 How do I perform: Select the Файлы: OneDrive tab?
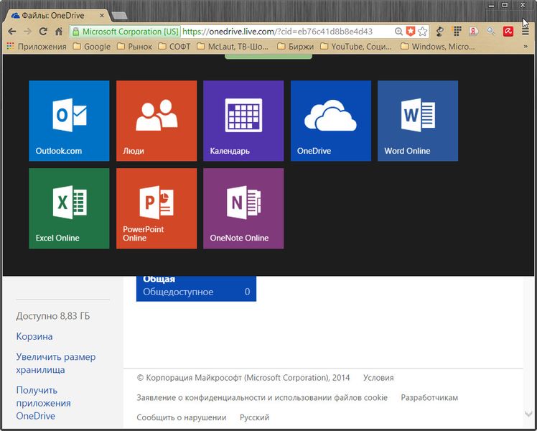coord(57,16)
